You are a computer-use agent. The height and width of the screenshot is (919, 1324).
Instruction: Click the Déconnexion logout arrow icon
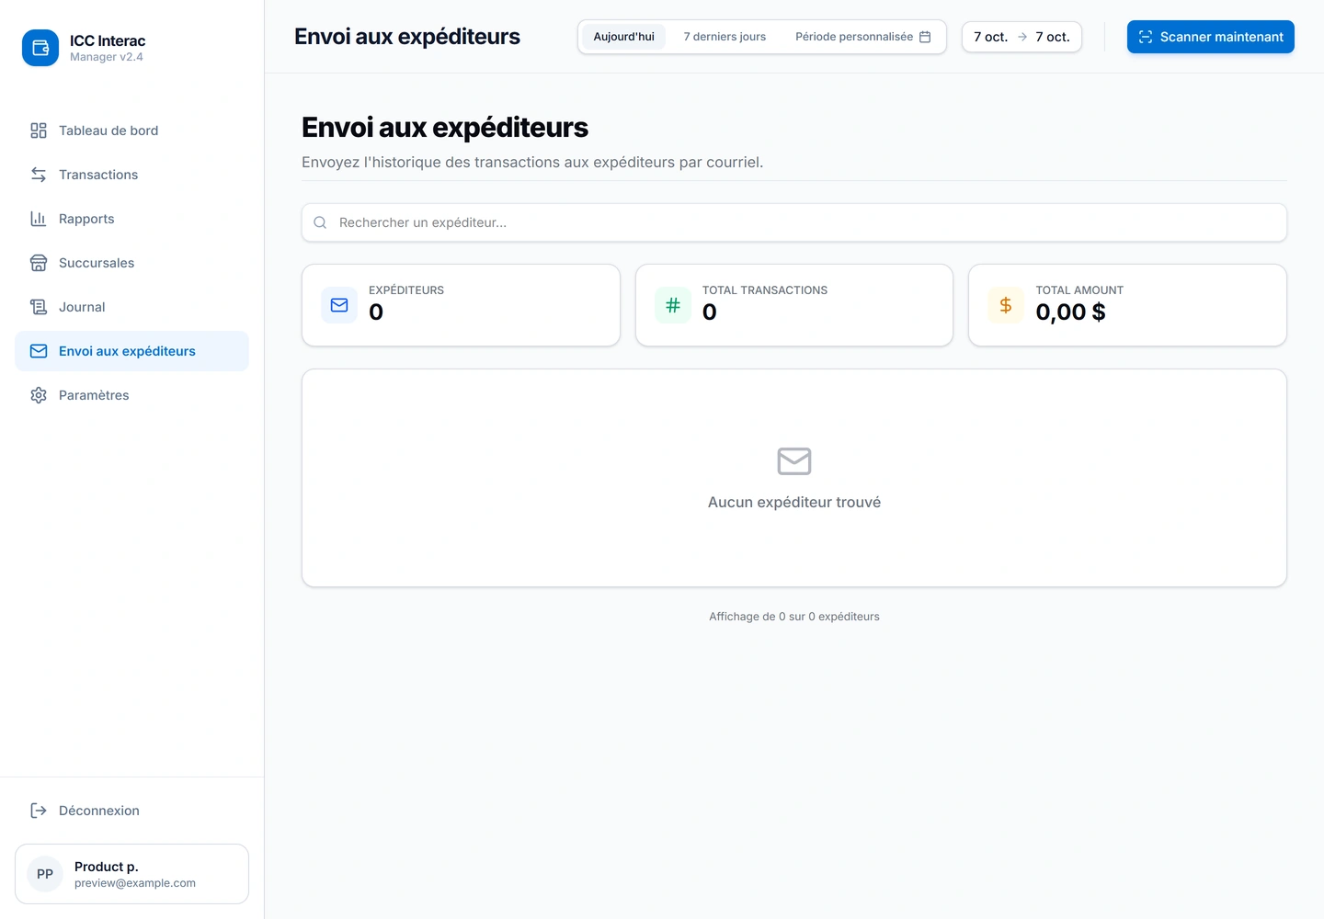click(39, 811)
